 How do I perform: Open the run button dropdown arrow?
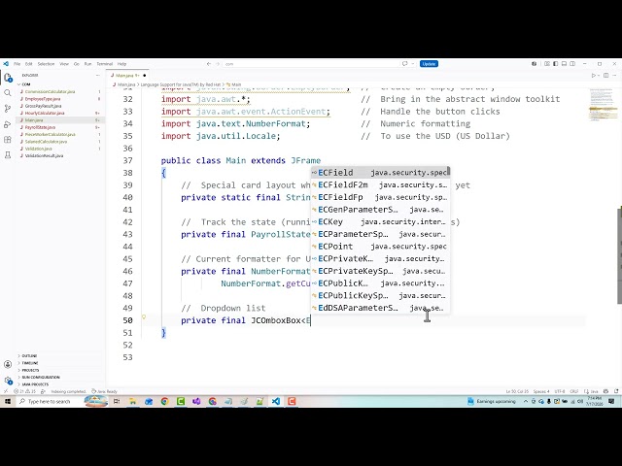click(598, 76)
